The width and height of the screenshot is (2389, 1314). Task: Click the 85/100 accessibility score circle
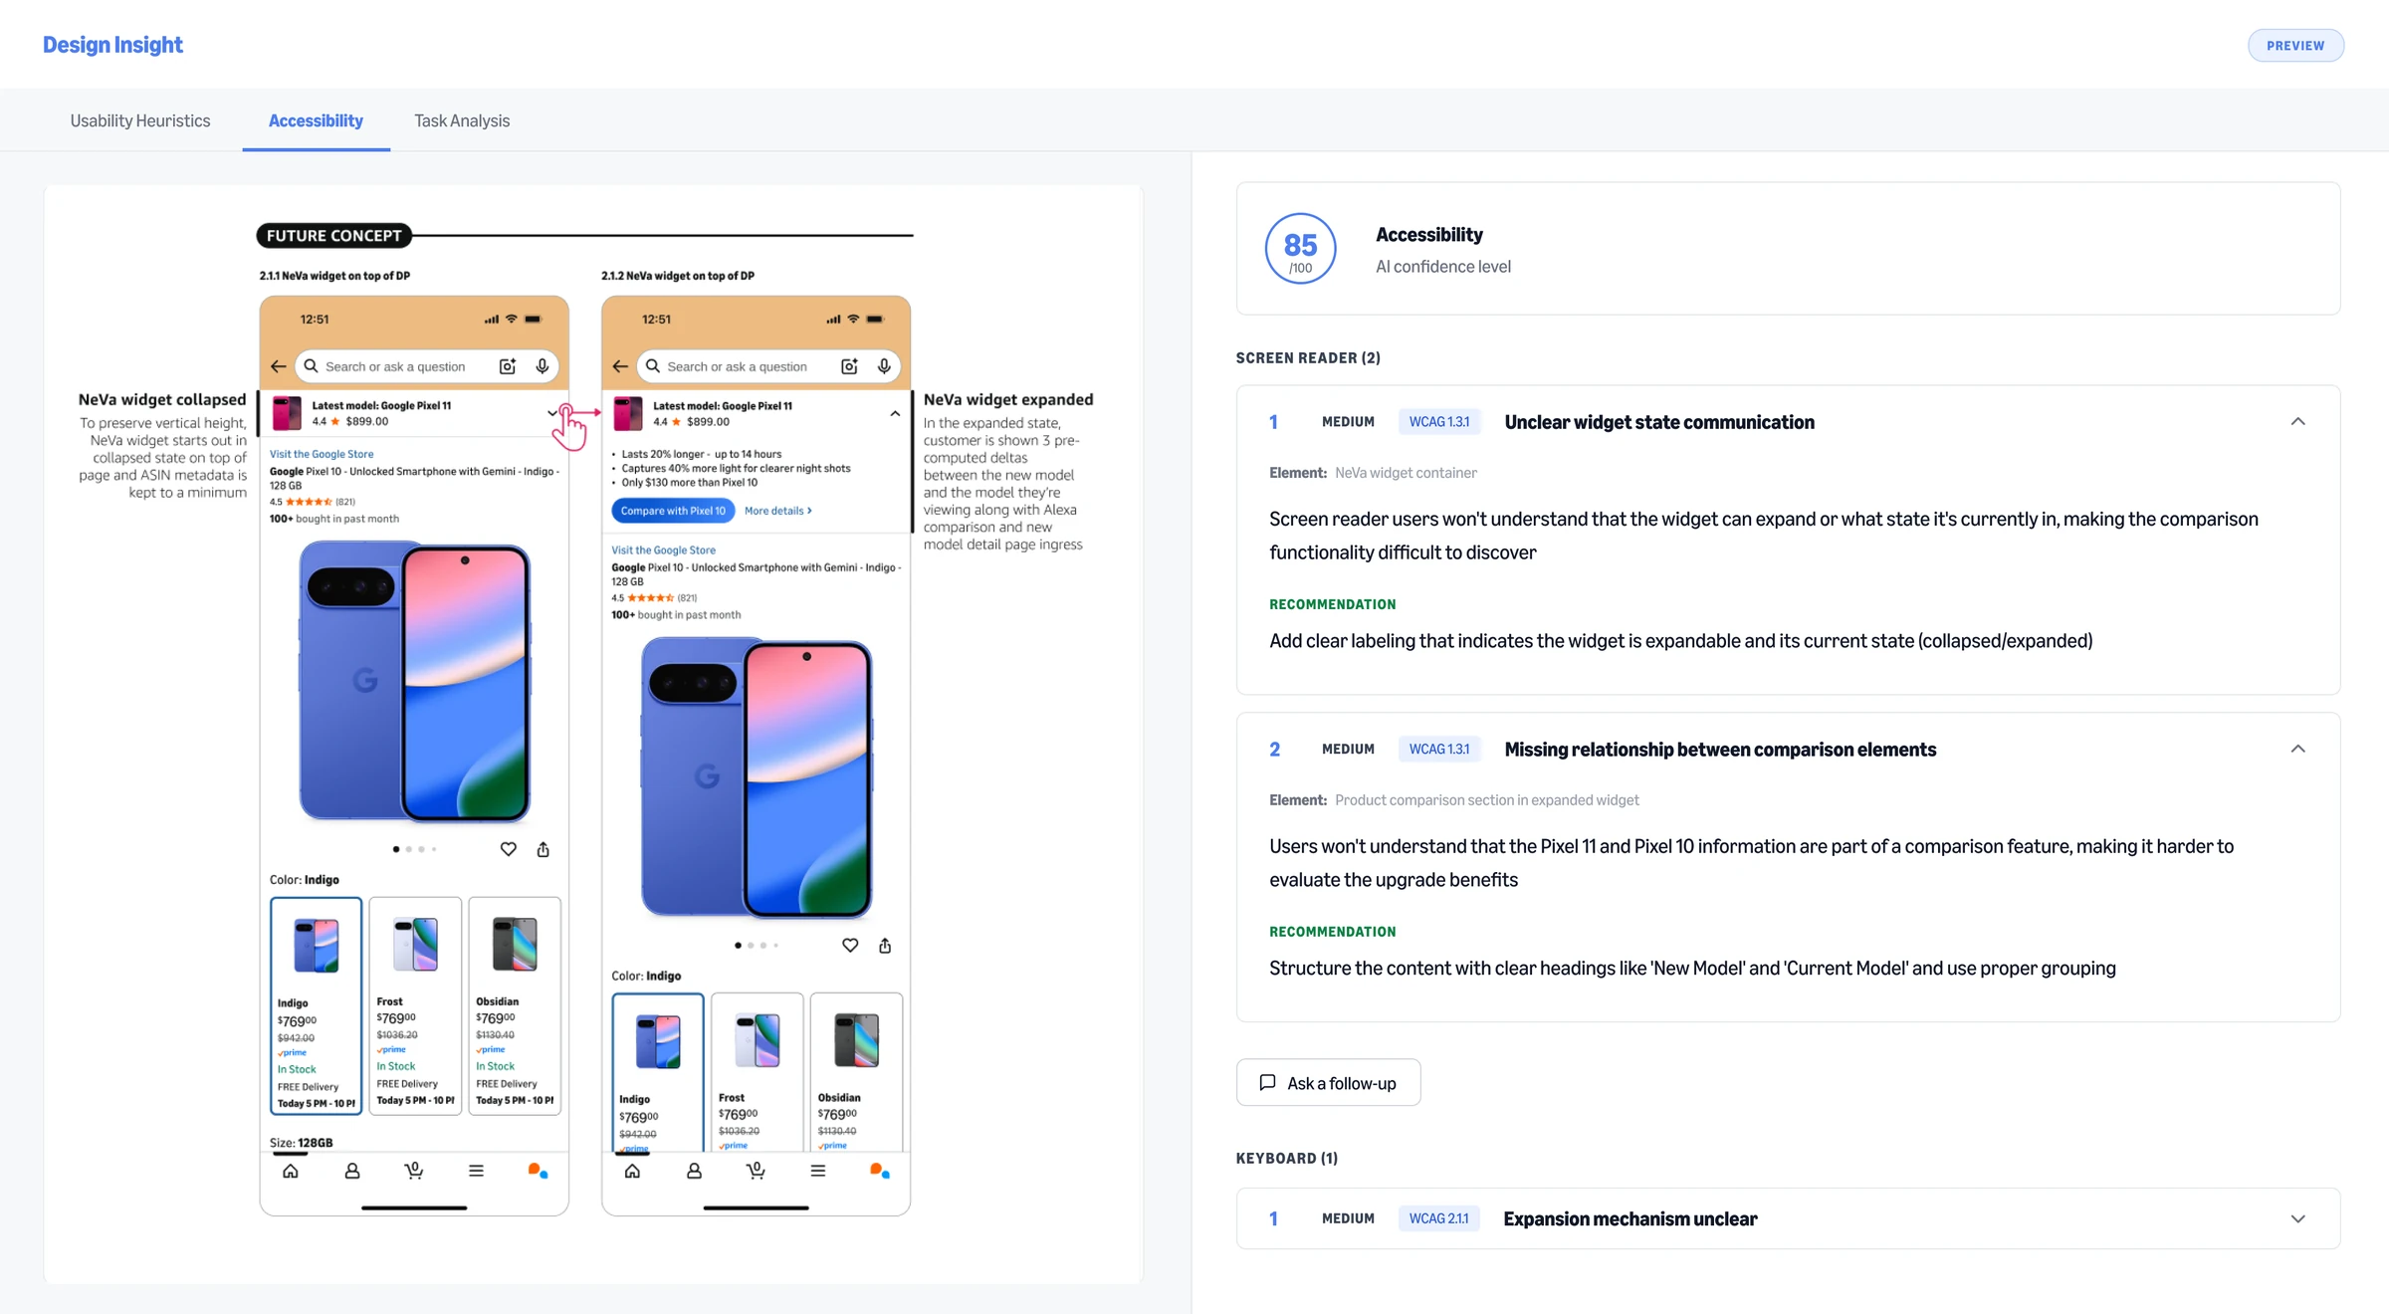[x=1300, y=249]
